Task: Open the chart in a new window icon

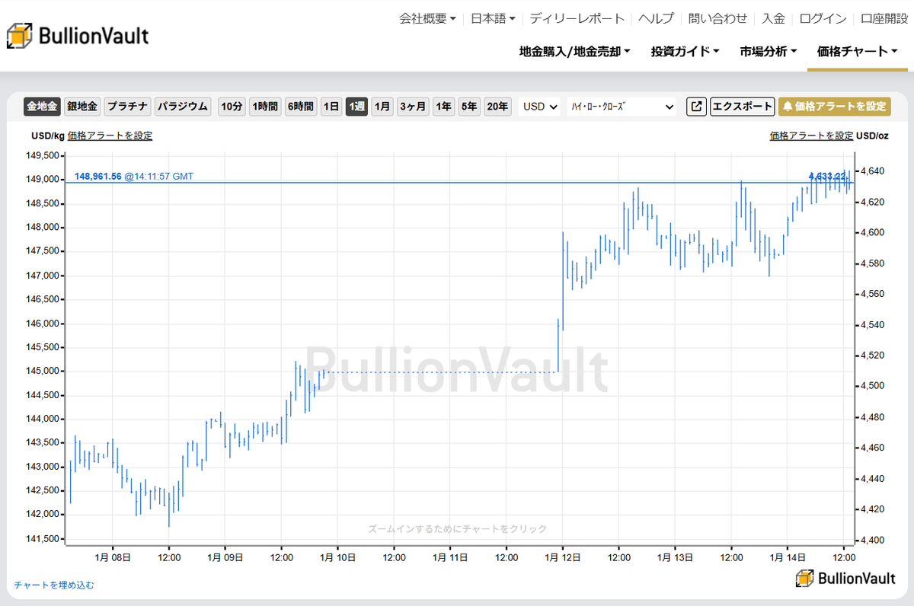Action: point(695,107)
